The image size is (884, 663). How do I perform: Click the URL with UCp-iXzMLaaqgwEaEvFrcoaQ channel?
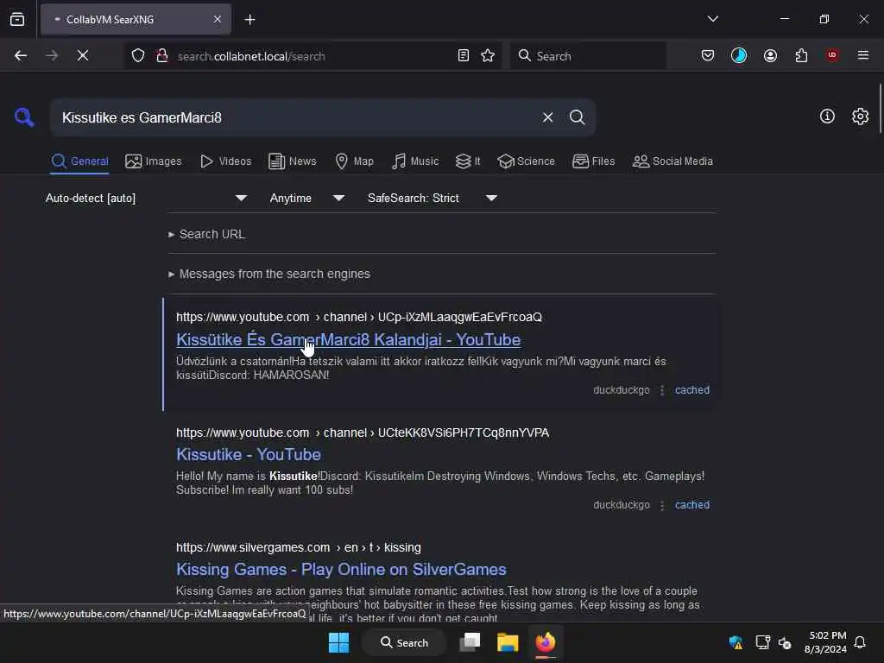tap(358, 317)
